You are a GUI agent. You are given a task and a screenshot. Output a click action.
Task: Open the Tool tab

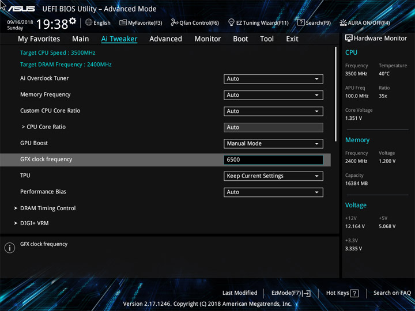click(x=267, y=39)
